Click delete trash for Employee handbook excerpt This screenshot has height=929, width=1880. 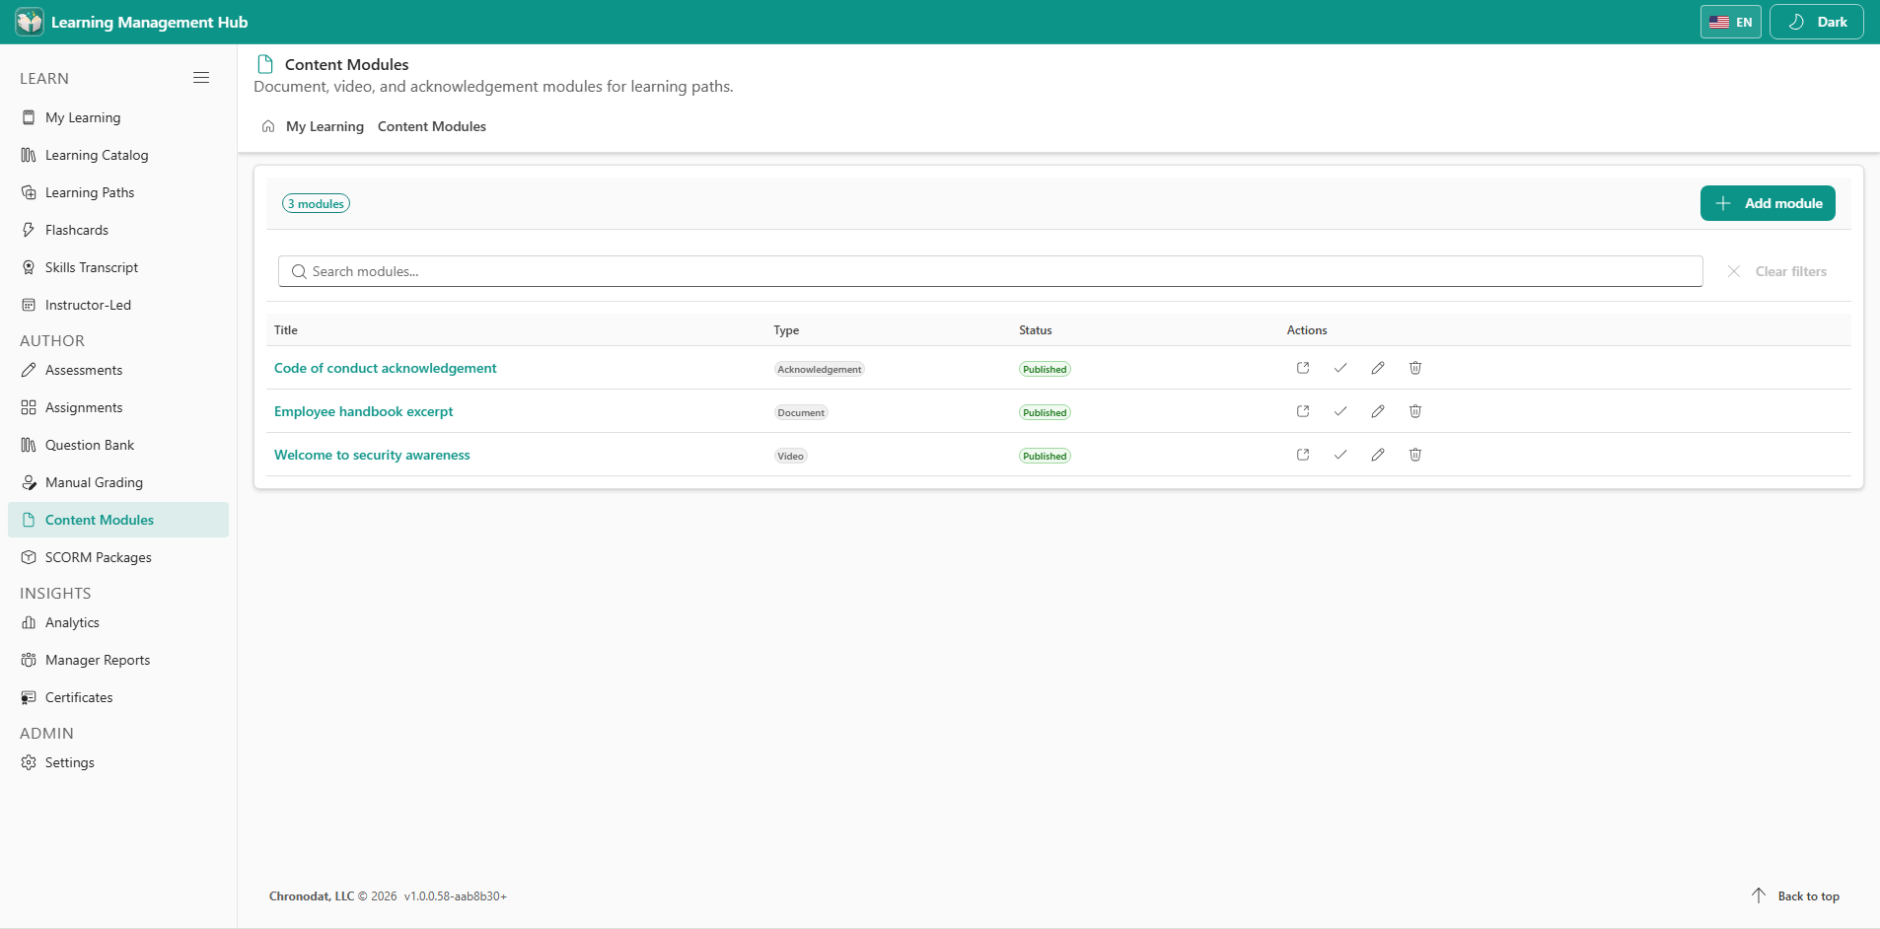pyautogui.click(x=1415, y=411)
